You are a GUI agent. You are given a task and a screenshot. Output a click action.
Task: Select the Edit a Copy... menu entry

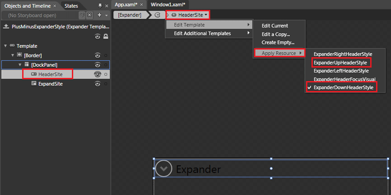pyautogui.click(x=276, y=34)
